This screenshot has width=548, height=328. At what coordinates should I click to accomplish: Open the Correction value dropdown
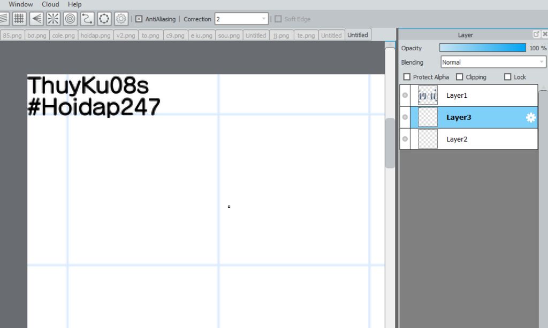[x=241, y=19]
